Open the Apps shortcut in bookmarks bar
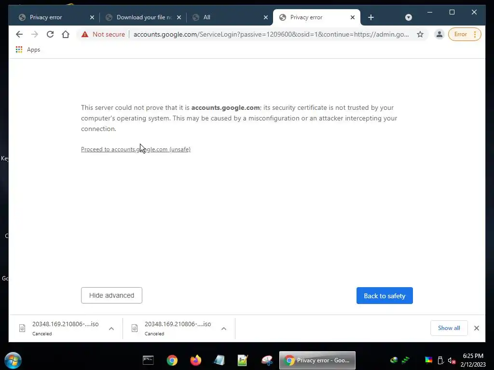The height and width of the screenshot is (370, 494). [x=28, y=50]
